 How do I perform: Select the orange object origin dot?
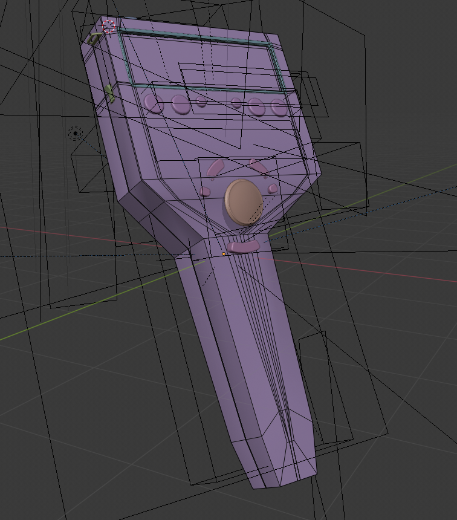[224, 254]
